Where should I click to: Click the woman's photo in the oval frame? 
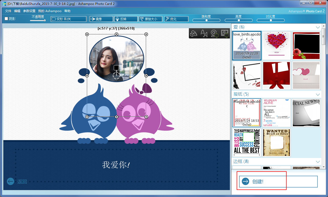tap(116, 58)
